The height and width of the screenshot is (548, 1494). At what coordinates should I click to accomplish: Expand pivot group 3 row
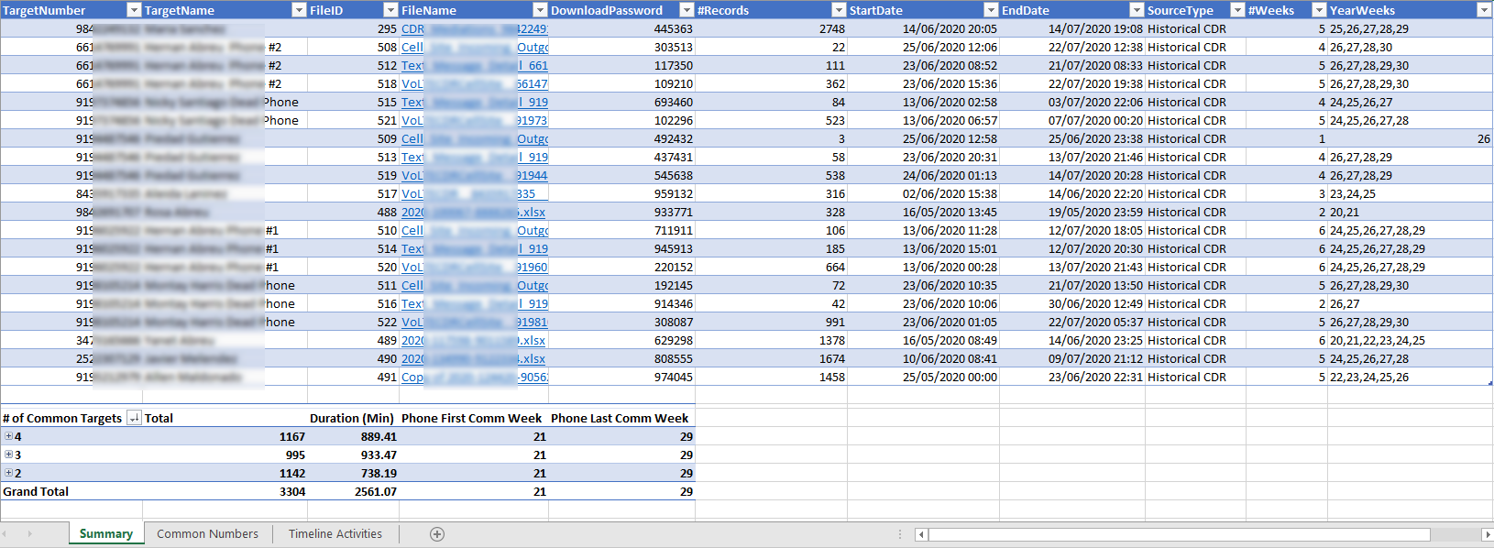point(8,455)
